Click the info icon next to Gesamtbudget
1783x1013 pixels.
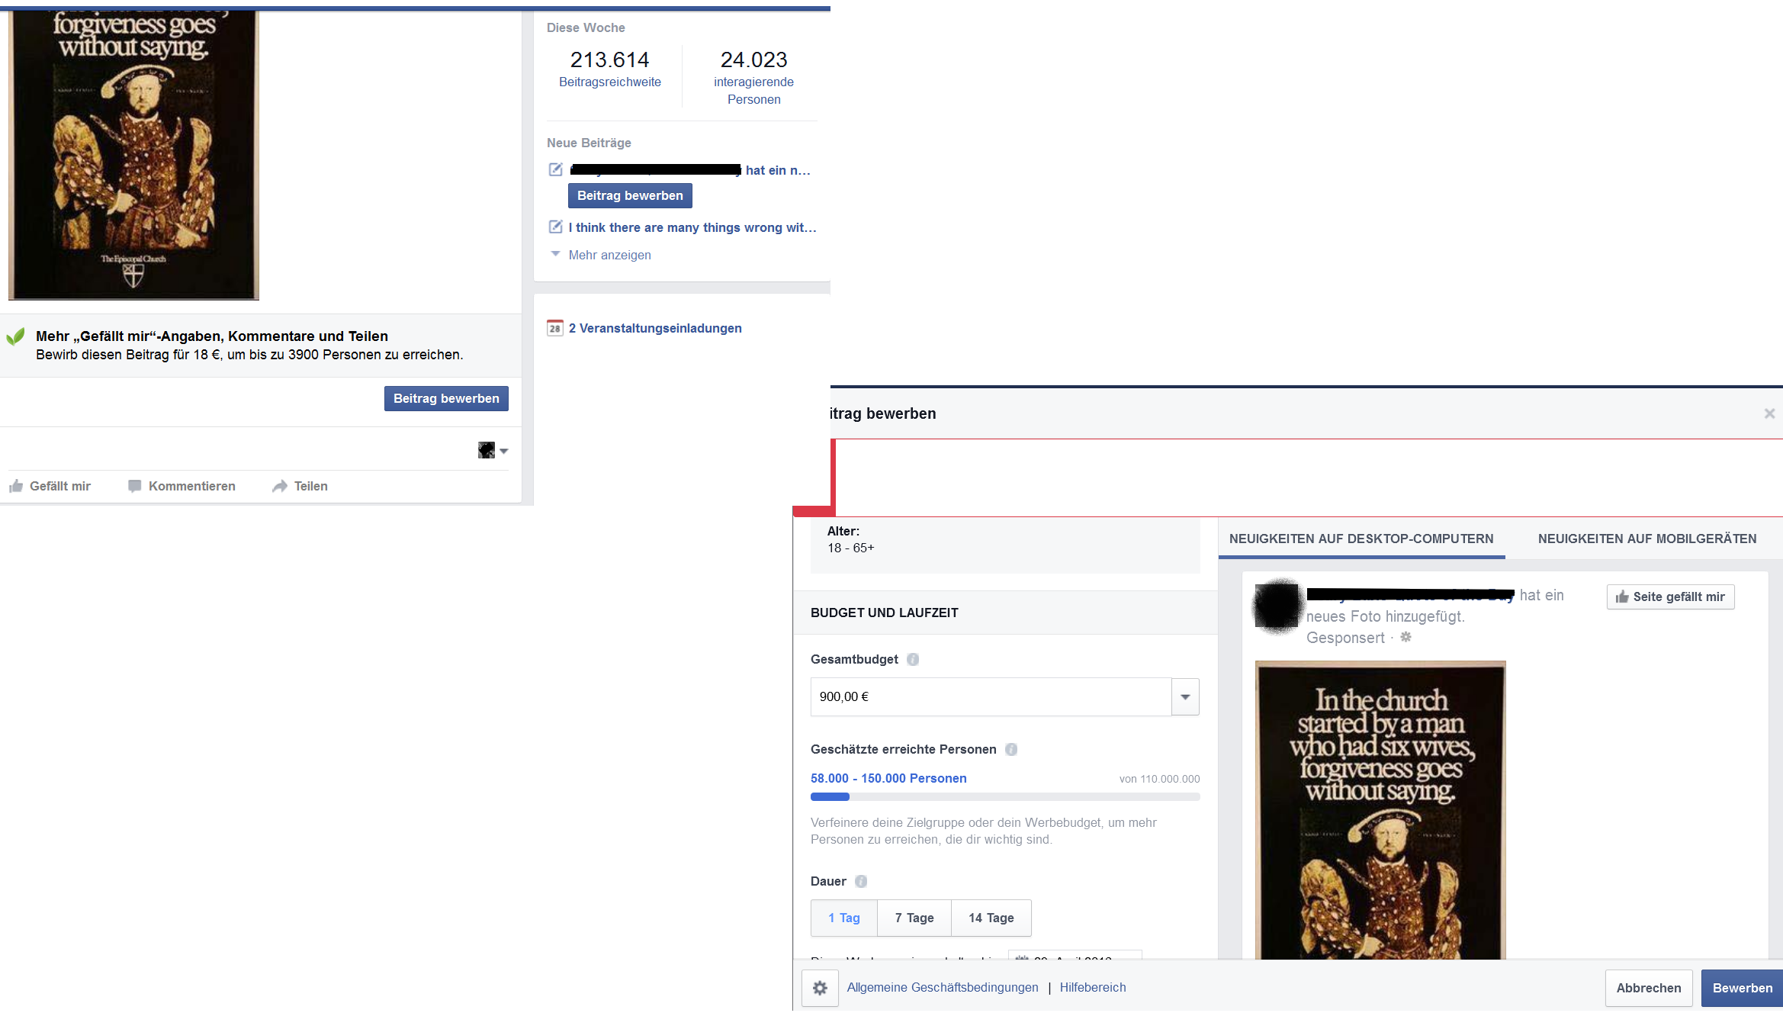point(913,659)
